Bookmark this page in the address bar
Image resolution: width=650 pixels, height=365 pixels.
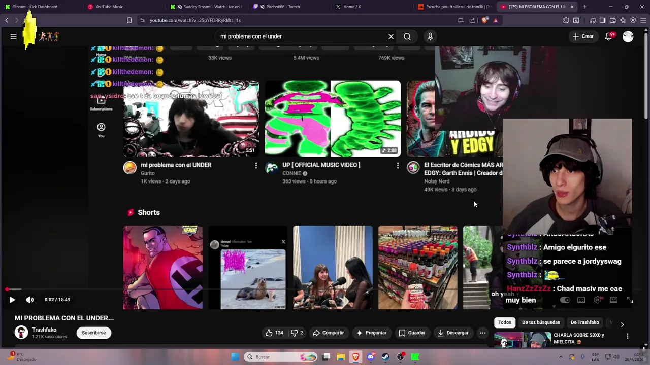[x=129, y=20]
